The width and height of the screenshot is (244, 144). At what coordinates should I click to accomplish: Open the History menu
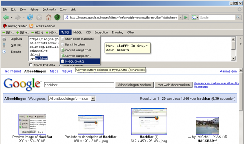coord(34,9)
